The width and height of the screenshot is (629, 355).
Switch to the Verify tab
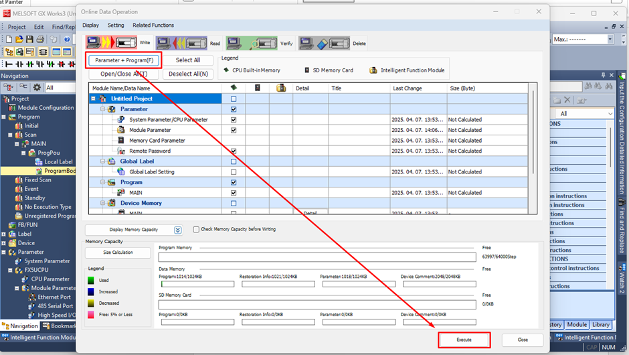[260, 43]
